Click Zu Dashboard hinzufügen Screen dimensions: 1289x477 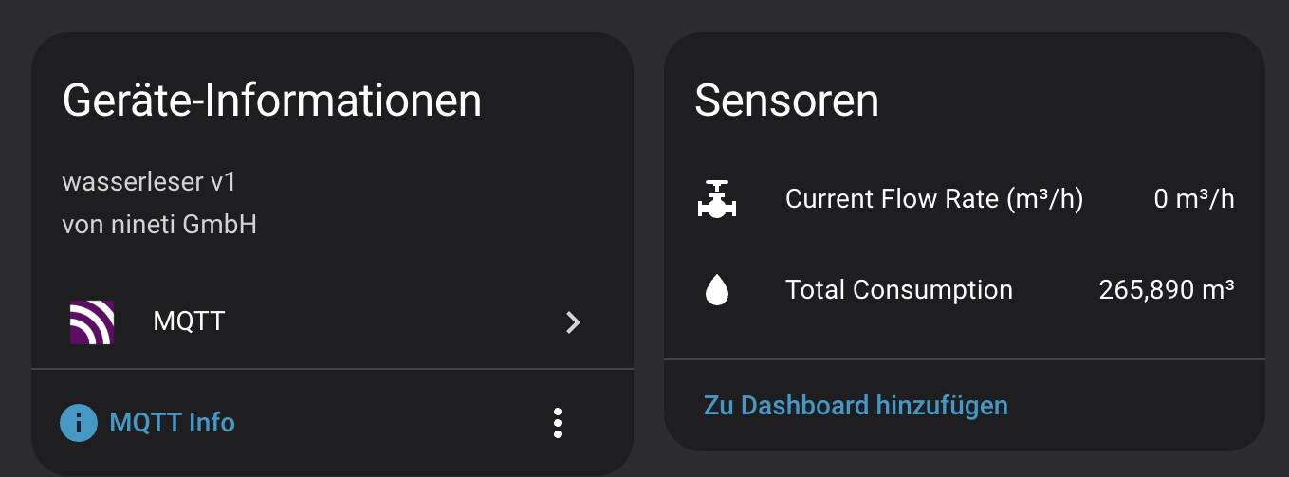coord(856,406)
